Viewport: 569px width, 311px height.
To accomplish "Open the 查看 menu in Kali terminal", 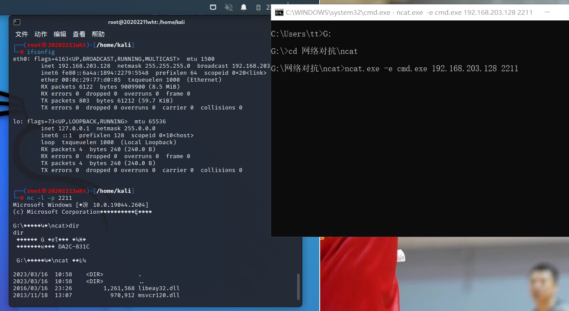I will point(79,34).
